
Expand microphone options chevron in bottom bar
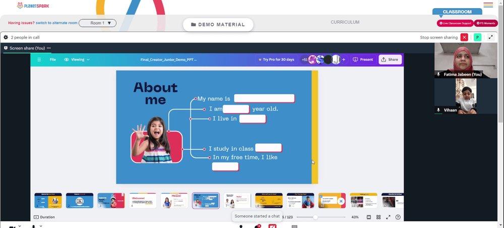point(41,226)
